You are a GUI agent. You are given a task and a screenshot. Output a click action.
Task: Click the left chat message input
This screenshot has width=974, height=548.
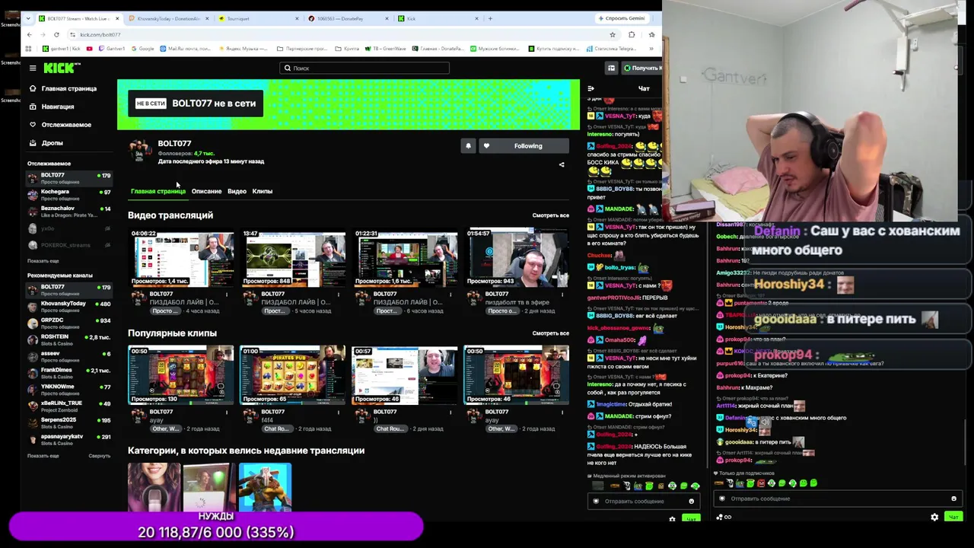[643, 501]
